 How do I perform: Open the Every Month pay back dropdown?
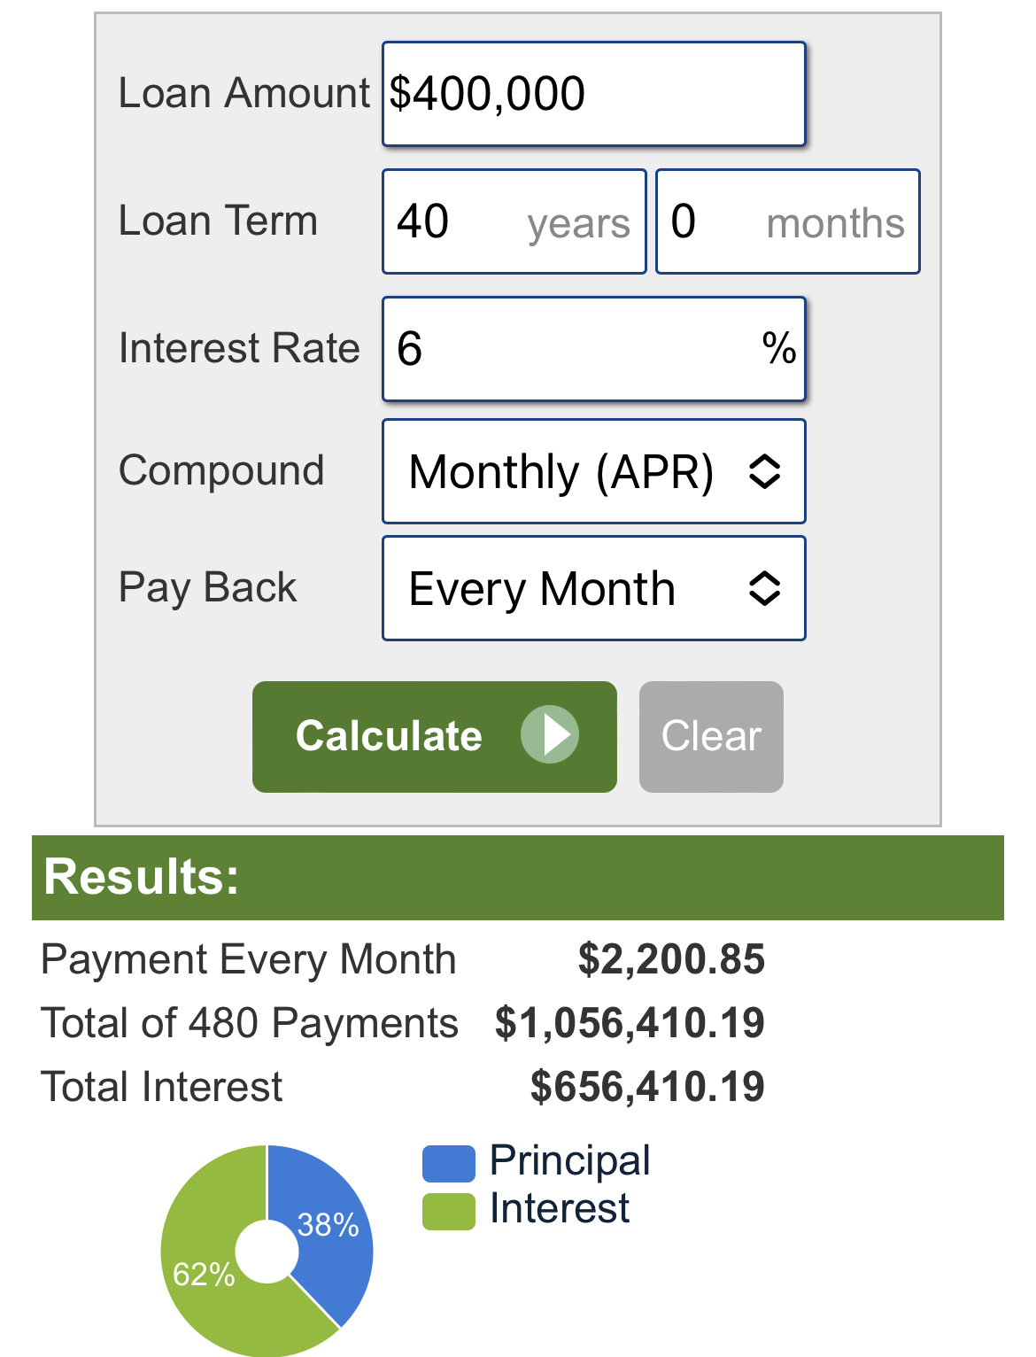click(x=593, y=588)
